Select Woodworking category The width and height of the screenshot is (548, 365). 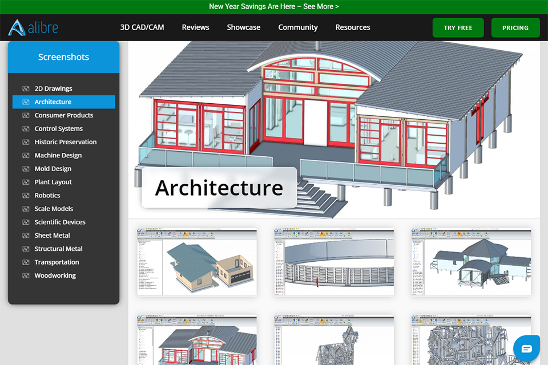63,275
